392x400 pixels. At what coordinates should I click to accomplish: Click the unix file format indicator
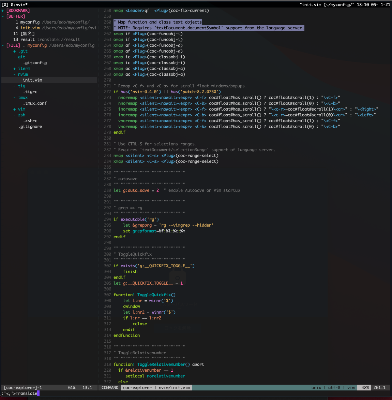click(316, 387)
